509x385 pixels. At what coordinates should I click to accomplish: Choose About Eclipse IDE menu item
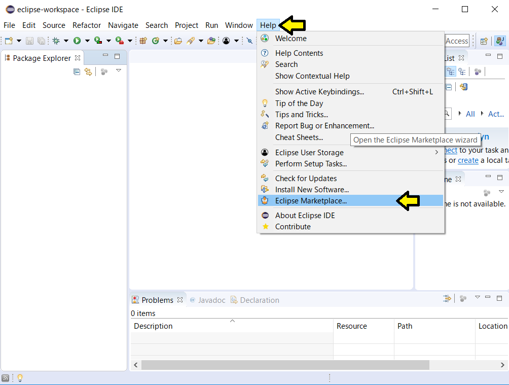pos(351,216)
